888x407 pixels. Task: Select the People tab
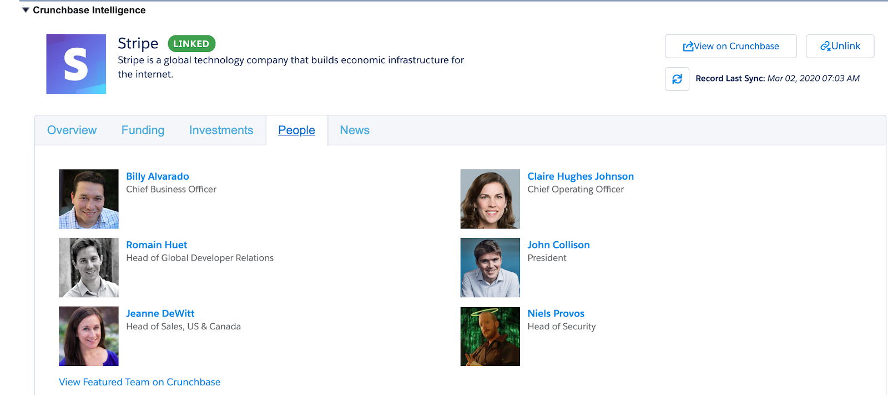(296, 130)
